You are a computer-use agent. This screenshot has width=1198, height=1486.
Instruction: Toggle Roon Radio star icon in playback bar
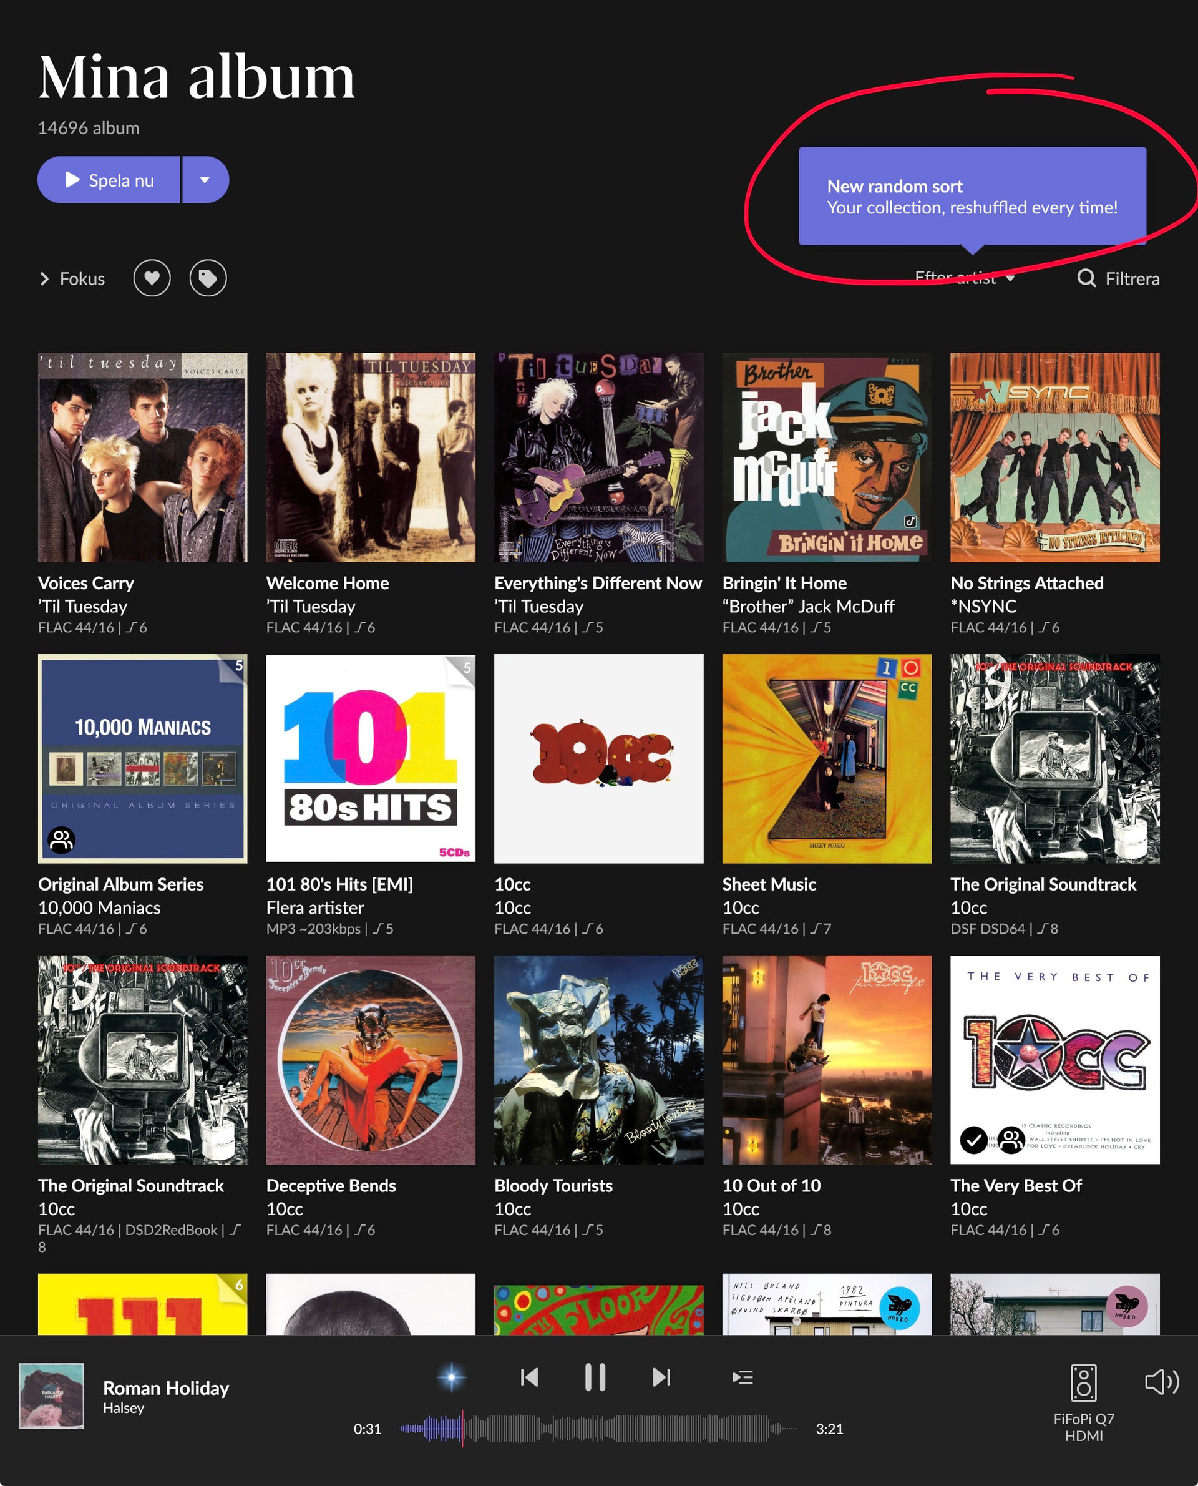[451, 1377]
